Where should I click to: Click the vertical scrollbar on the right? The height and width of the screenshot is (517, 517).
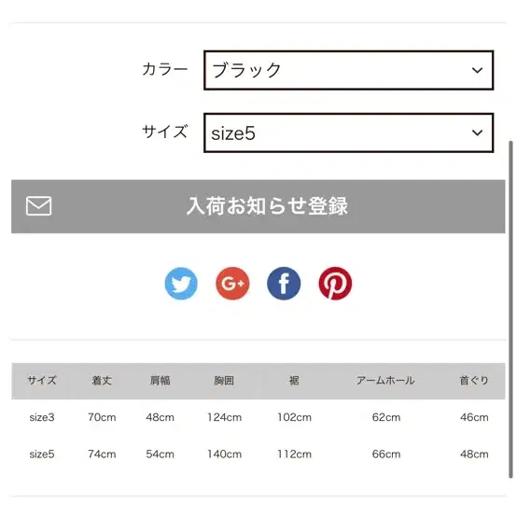510,309
